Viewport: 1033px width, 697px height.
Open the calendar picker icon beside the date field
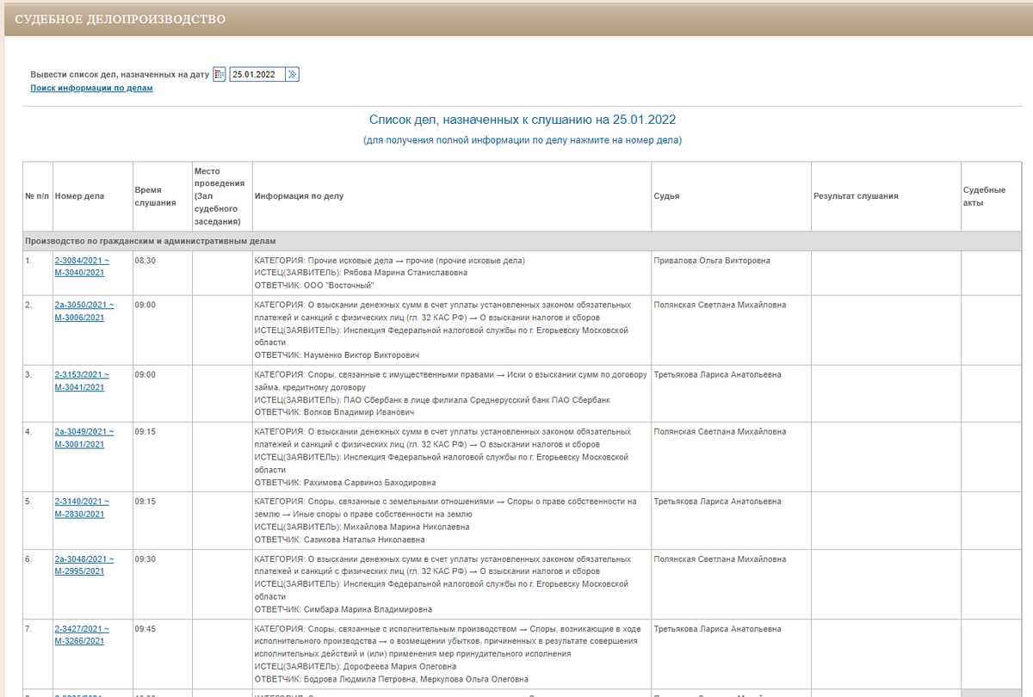pos(219,75)
